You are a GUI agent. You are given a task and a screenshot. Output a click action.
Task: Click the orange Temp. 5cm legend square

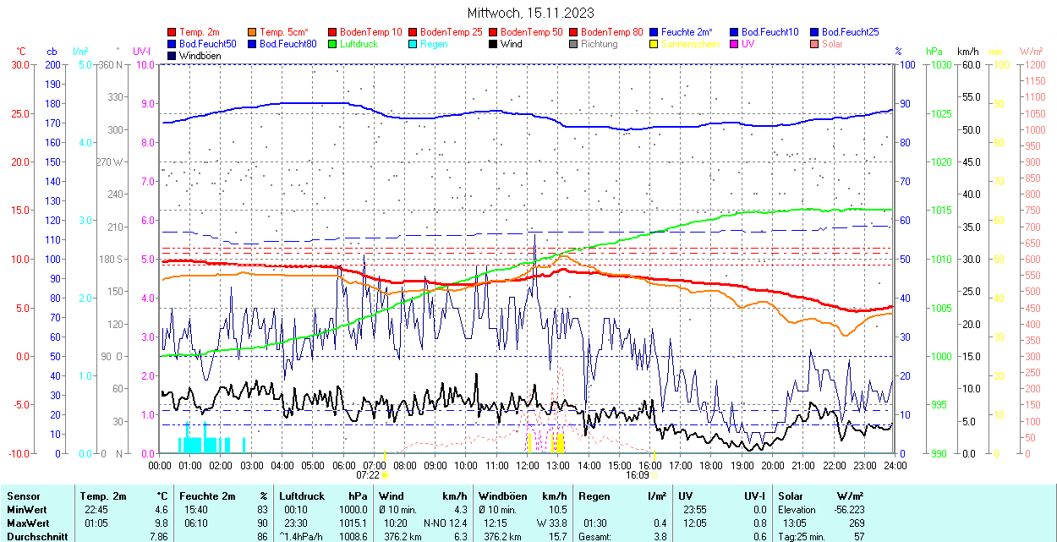pos(253,32)
